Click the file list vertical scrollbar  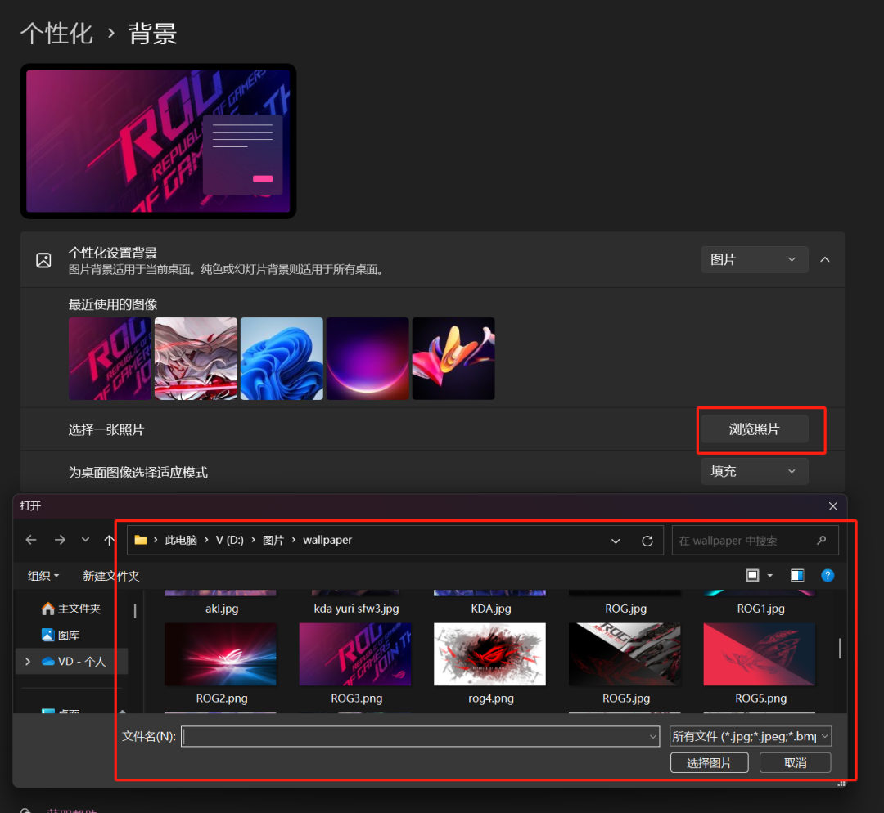point(840,648)
